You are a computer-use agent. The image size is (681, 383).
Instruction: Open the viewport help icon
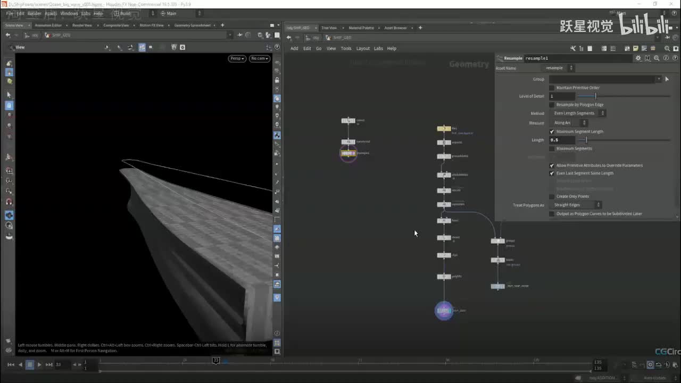coord(277,47)
